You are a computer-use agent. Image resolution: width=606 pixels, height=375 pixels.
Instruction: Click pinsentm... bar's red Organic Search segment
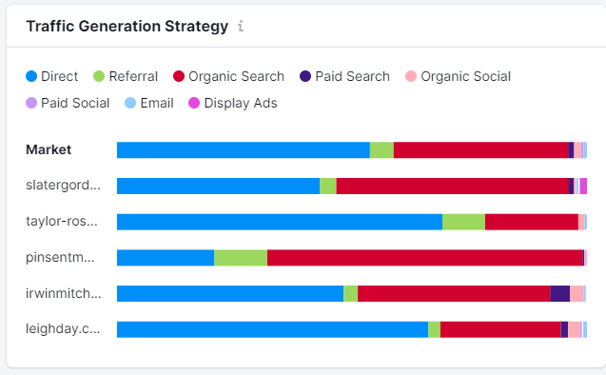point(424,258)
